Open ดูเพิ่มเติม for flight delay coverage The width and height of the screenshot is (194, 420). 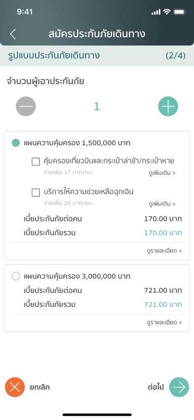[162, 173]
